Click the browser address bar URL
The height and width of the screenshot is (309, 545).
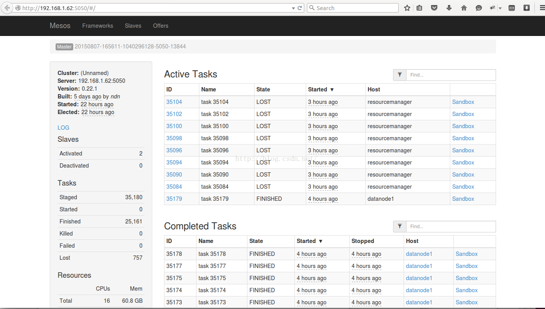pos(59,8)
